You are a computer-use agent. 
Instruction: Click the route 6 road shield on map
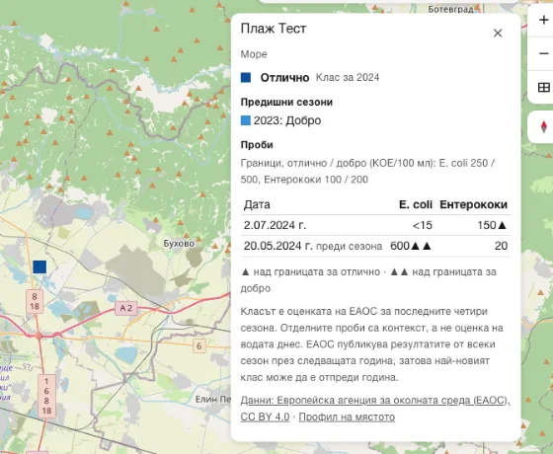pos(199,346)
